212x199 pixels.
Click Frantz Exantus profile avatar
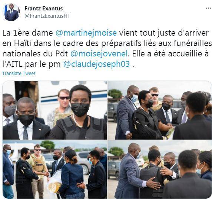[11, 12]
